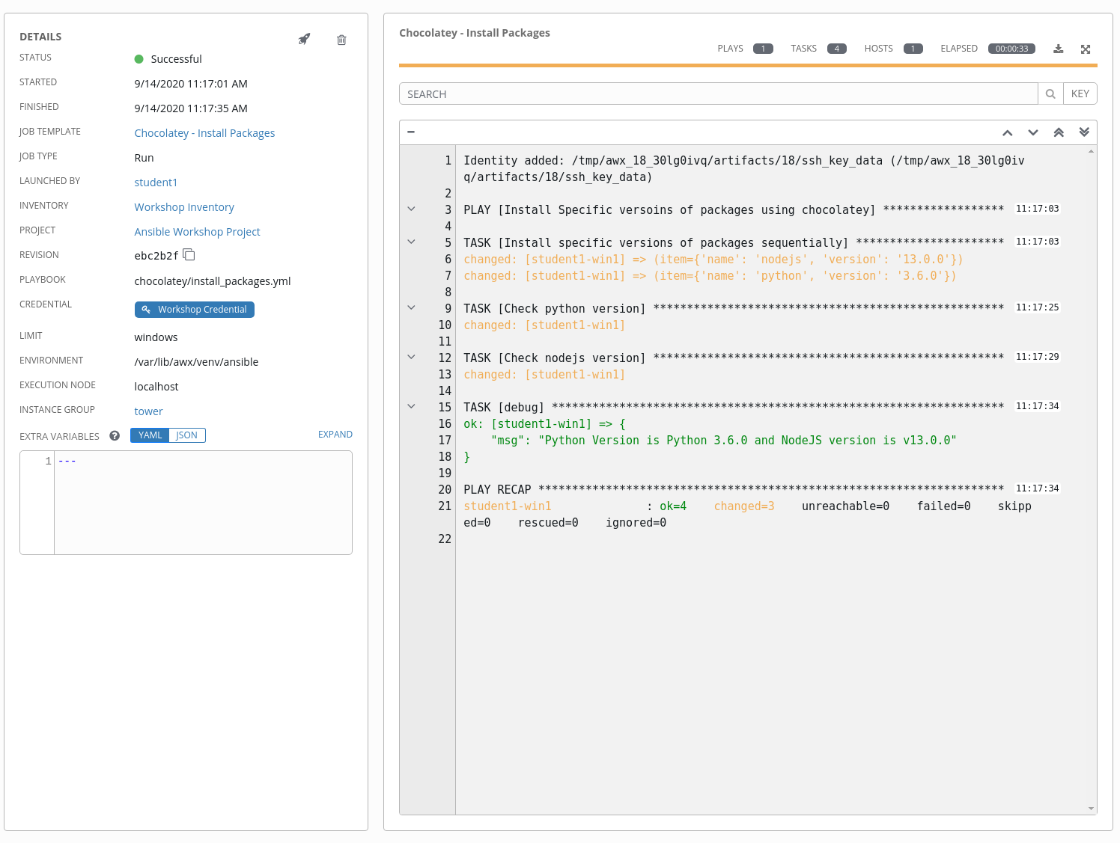Screen dimensions: 1120x843
Task: Click changed student1-win1 under Check python
Action: 544,325
